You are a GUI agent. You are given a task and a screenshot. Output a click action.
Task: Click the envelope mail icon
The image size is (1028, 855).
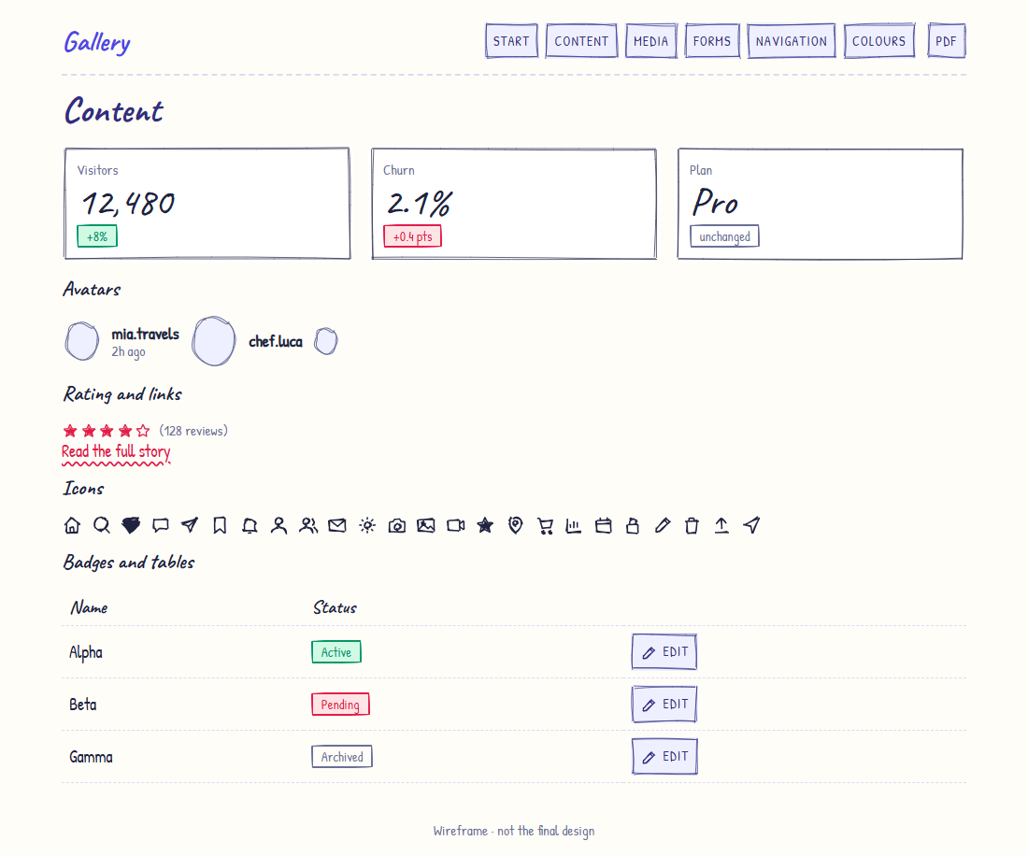[337, 525]
